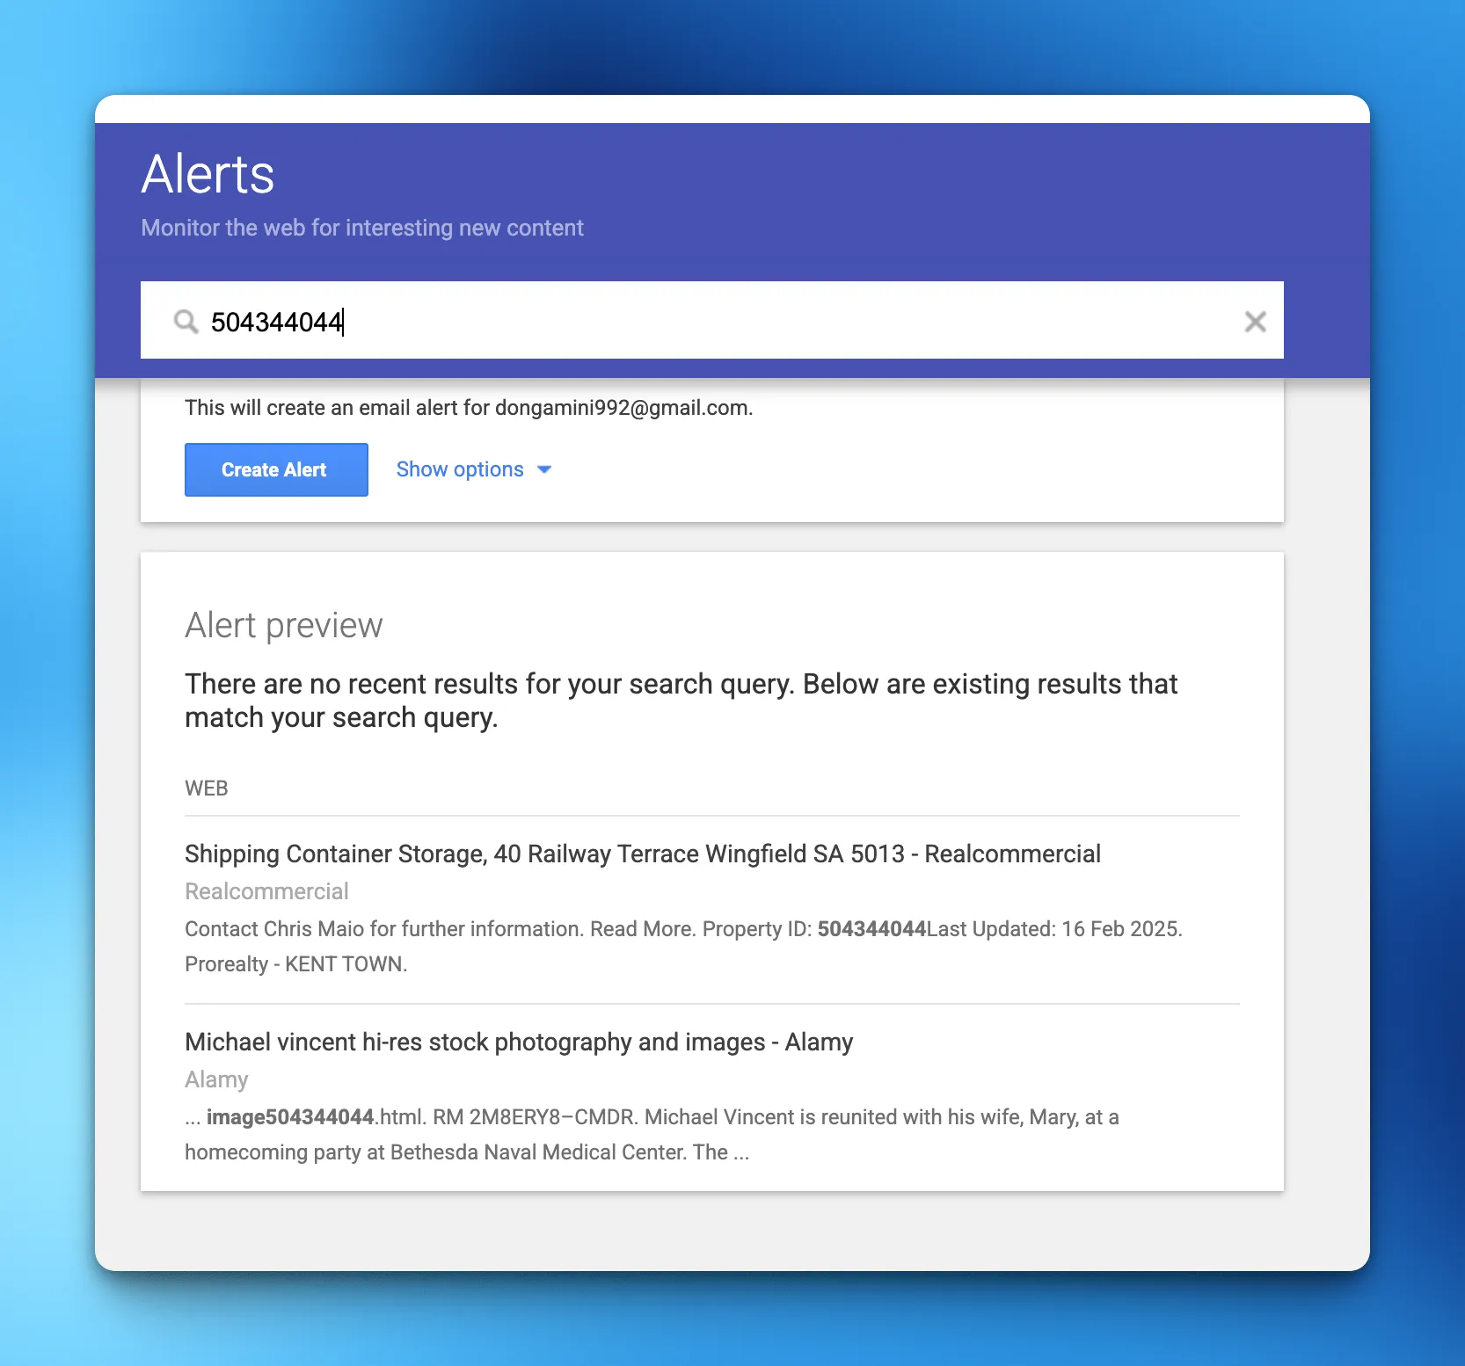
Task: Click the Create Alert button
Action: click(276, 470)
